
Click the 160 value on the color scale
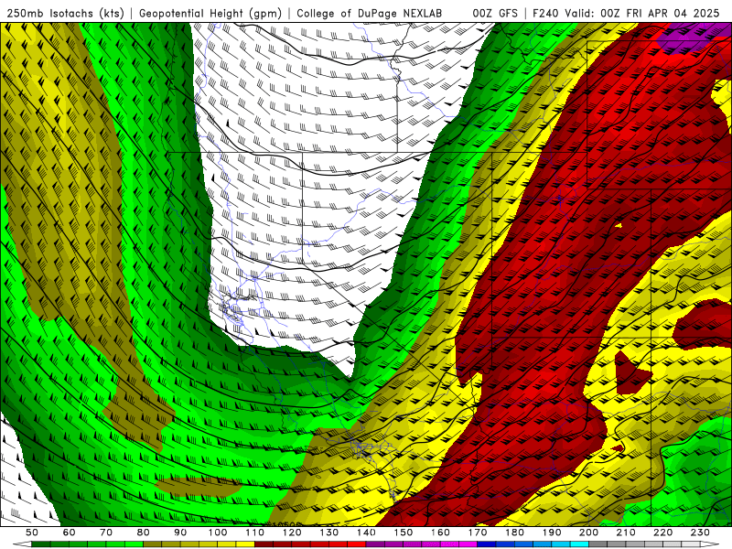[x=441, y=533]
